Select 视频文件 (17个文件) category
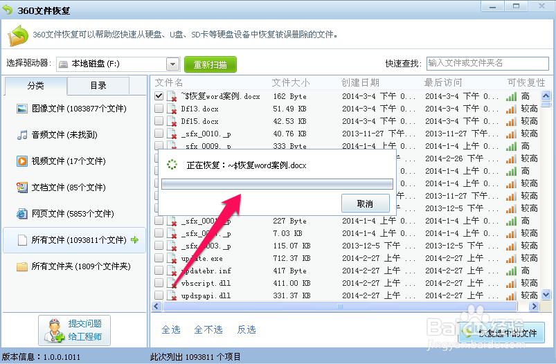This screenshot has height=364, width=556. [75, 161]
